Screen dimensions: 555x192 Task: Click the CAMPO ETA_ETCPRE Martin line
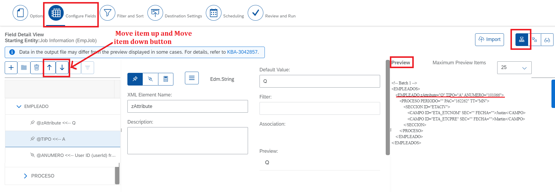(466, 119)
